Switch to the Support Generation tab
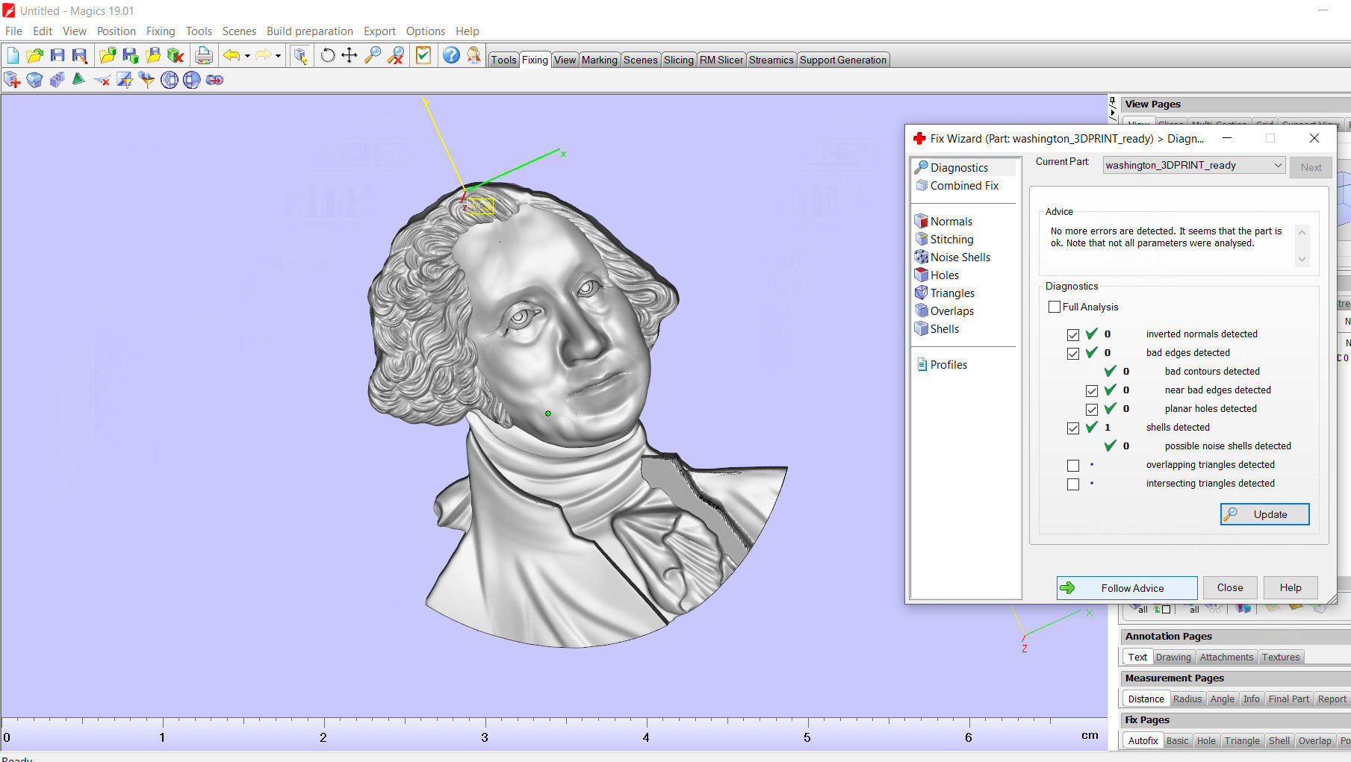 coord(843,60)
